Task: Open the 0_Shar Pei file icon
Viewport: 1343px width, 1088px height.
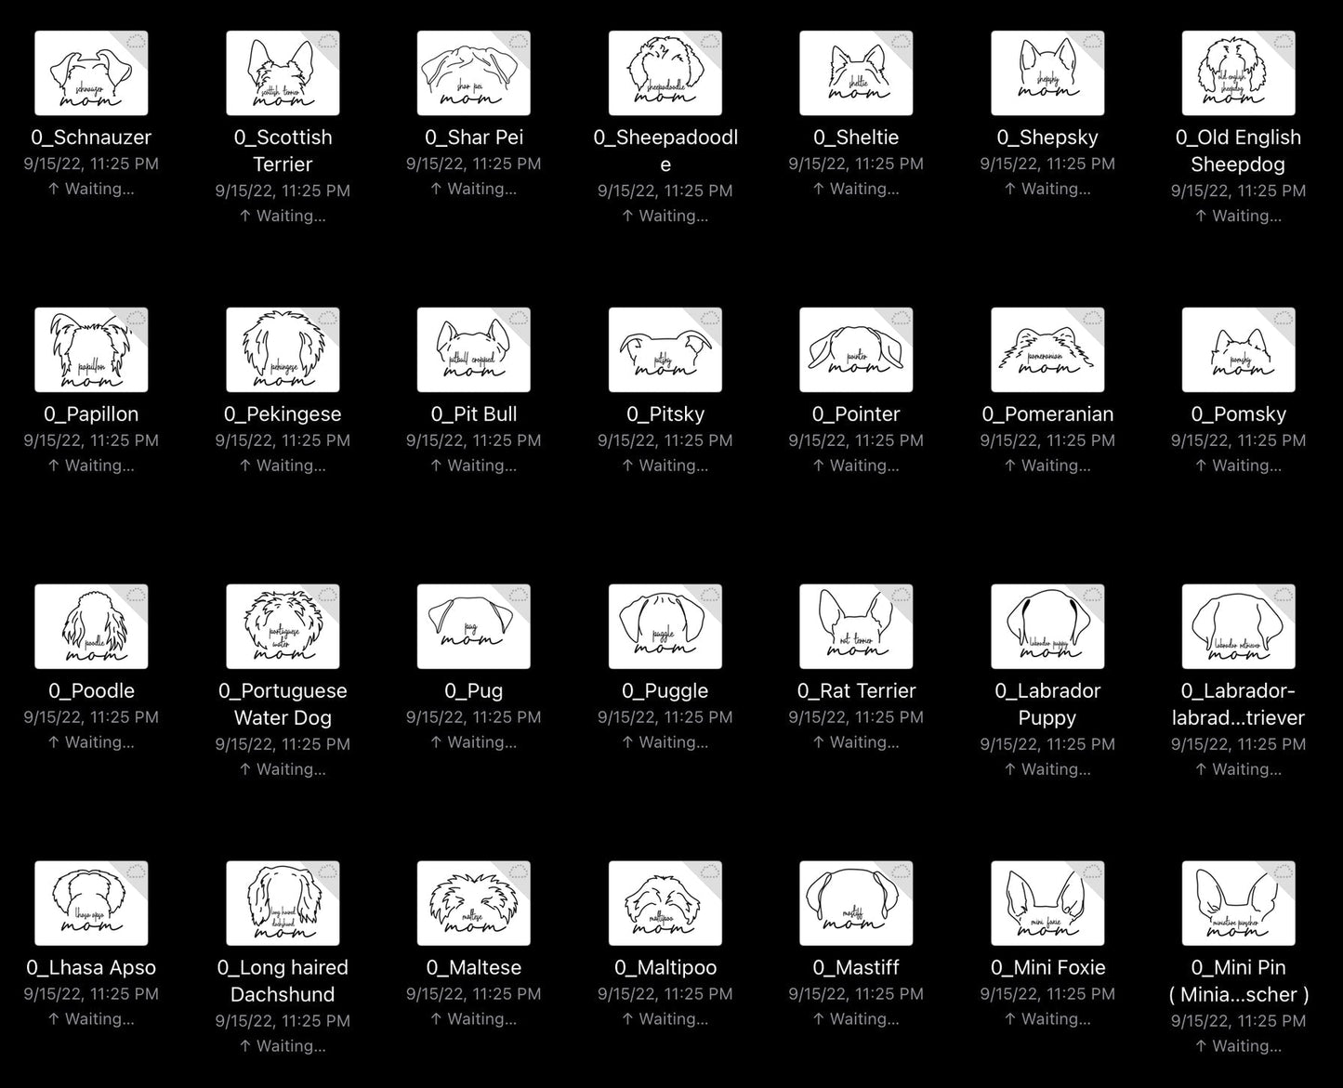Action: click(x=473, y=73)
